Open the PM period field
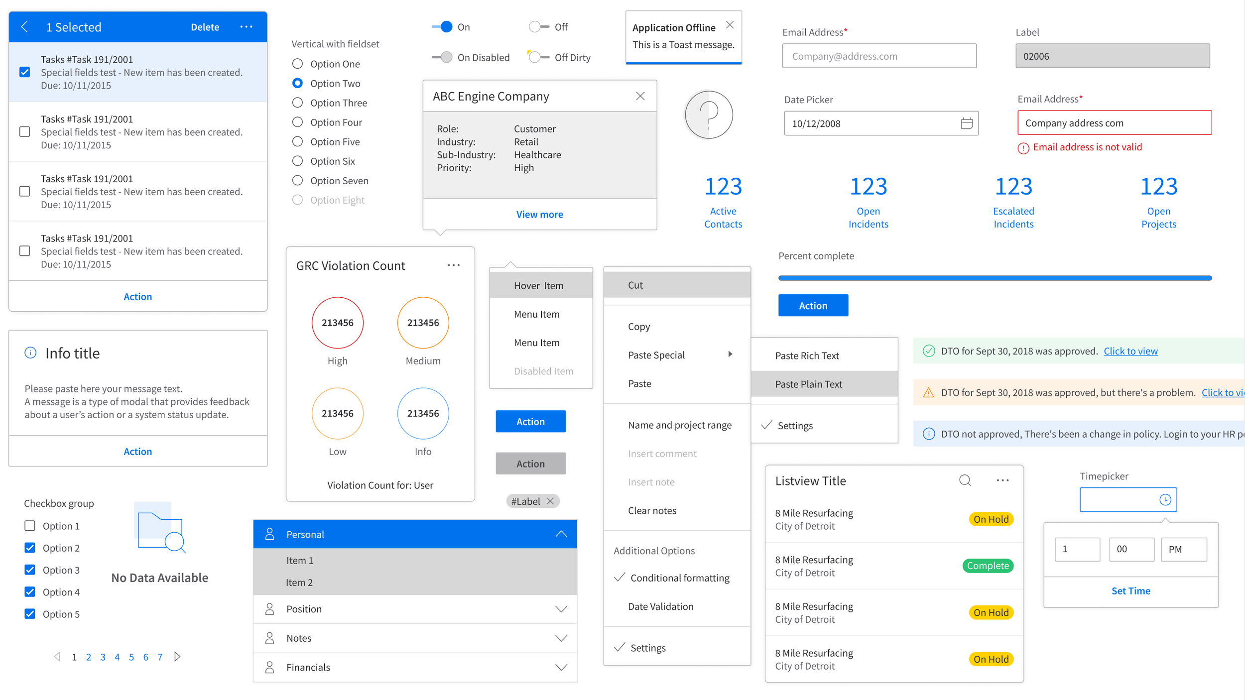Screen dimensions: 1245x700 pyautogui.click(x=1184, y=550)
